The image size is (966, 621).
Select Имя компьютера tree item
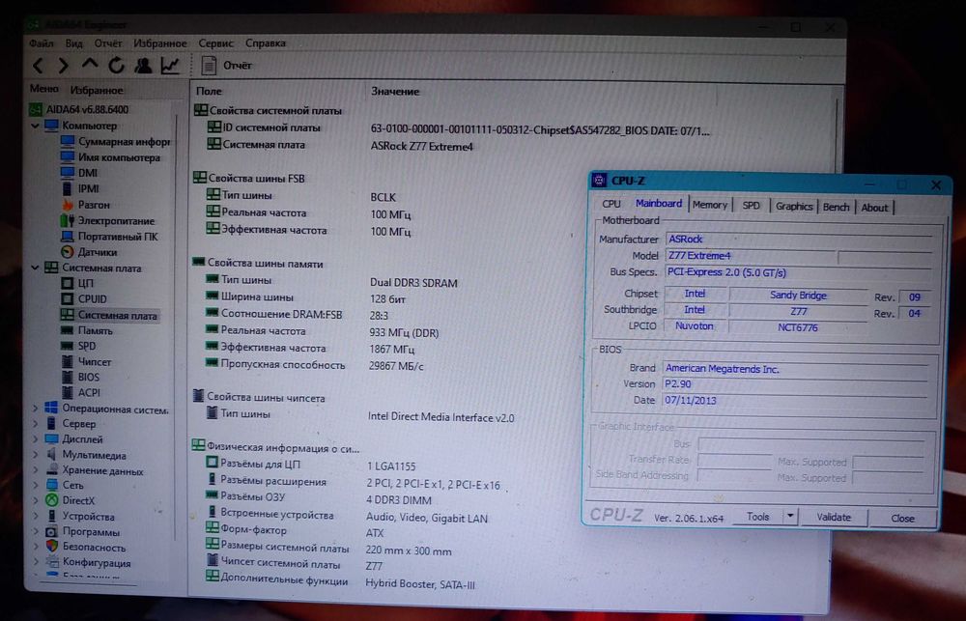[111, 157]
